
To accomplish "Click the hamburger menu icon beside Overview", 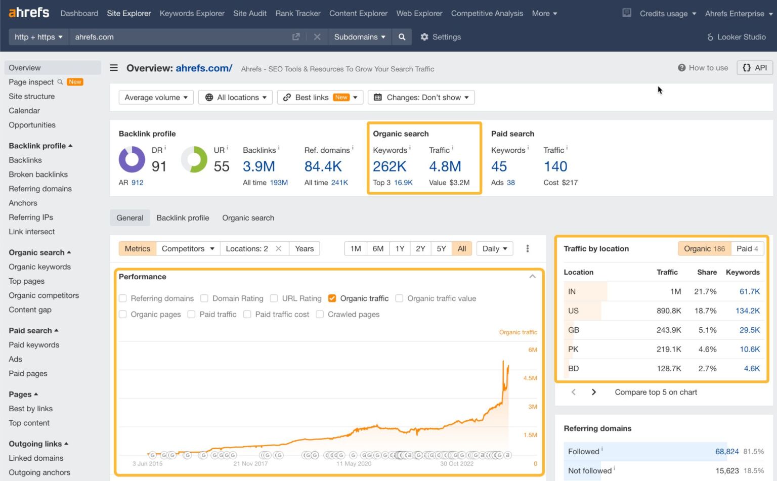I will point(113,68).
